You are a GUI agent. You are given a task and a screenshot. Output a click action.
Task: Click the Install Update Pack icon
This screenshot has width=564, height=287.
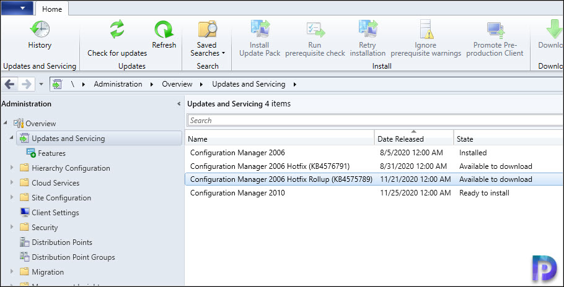tap(260, 29)
